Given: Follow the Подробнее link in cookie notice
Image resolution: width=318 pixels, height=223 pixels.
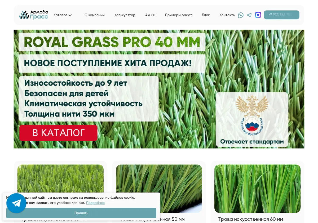Looking at the screenshot, I should [x=95, y=203].
